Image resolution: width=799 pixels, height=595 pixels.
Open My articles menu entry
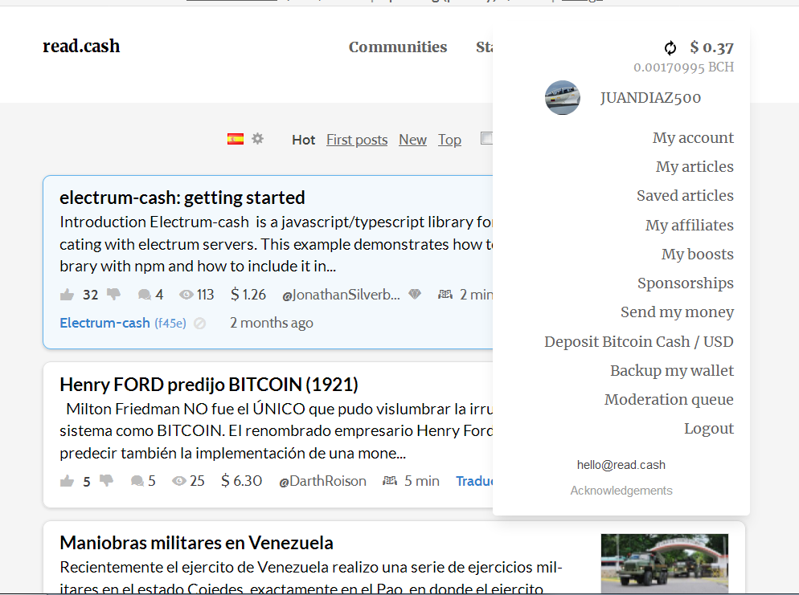click(695, 166)
